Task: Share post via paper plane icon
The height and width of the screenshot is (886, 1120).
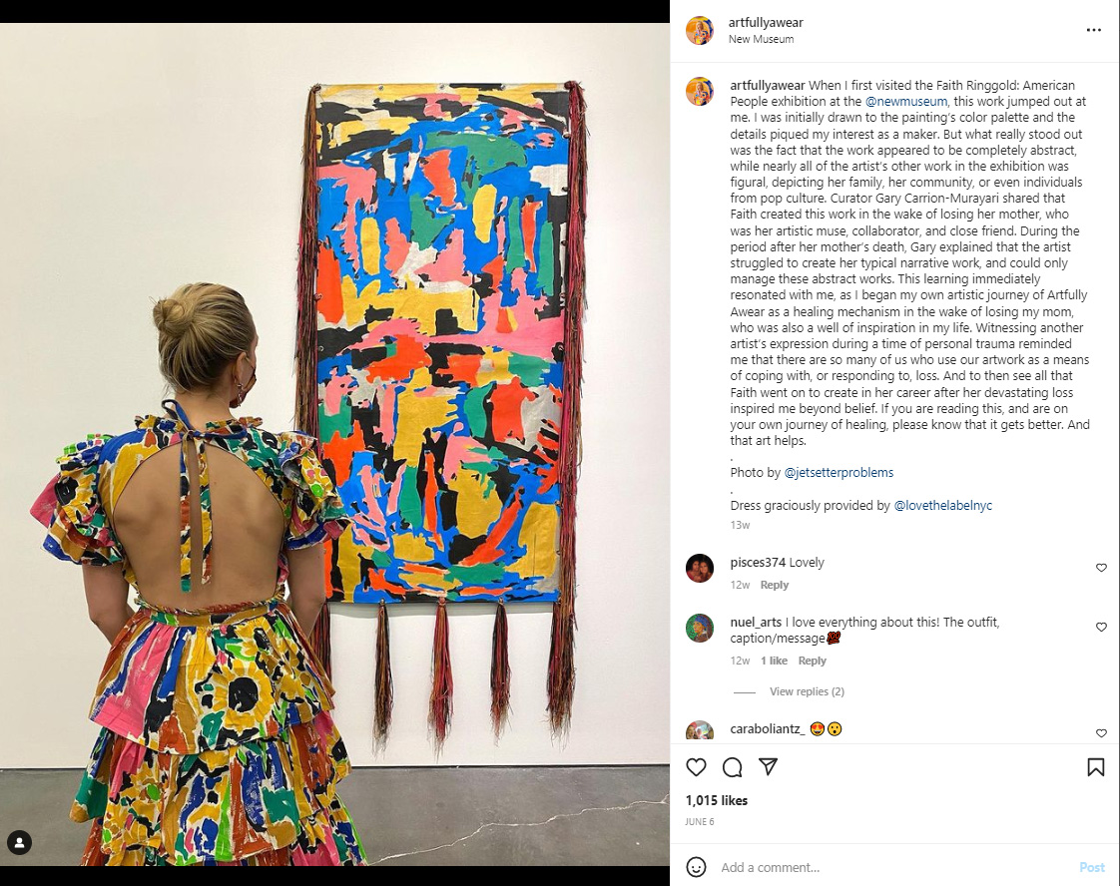Action: (x=768, y=767)
